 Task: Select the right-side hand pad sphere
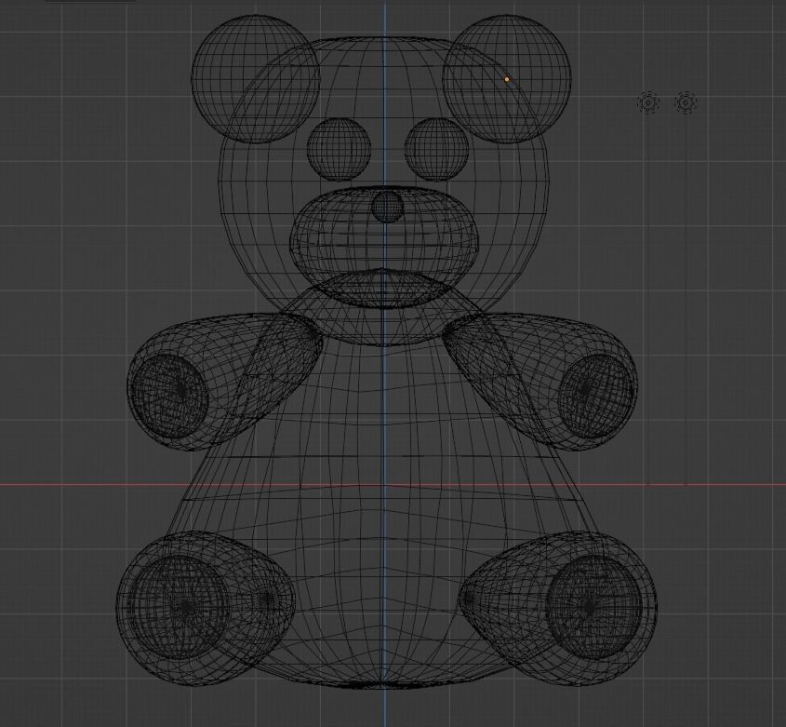(x=595, y=397)
